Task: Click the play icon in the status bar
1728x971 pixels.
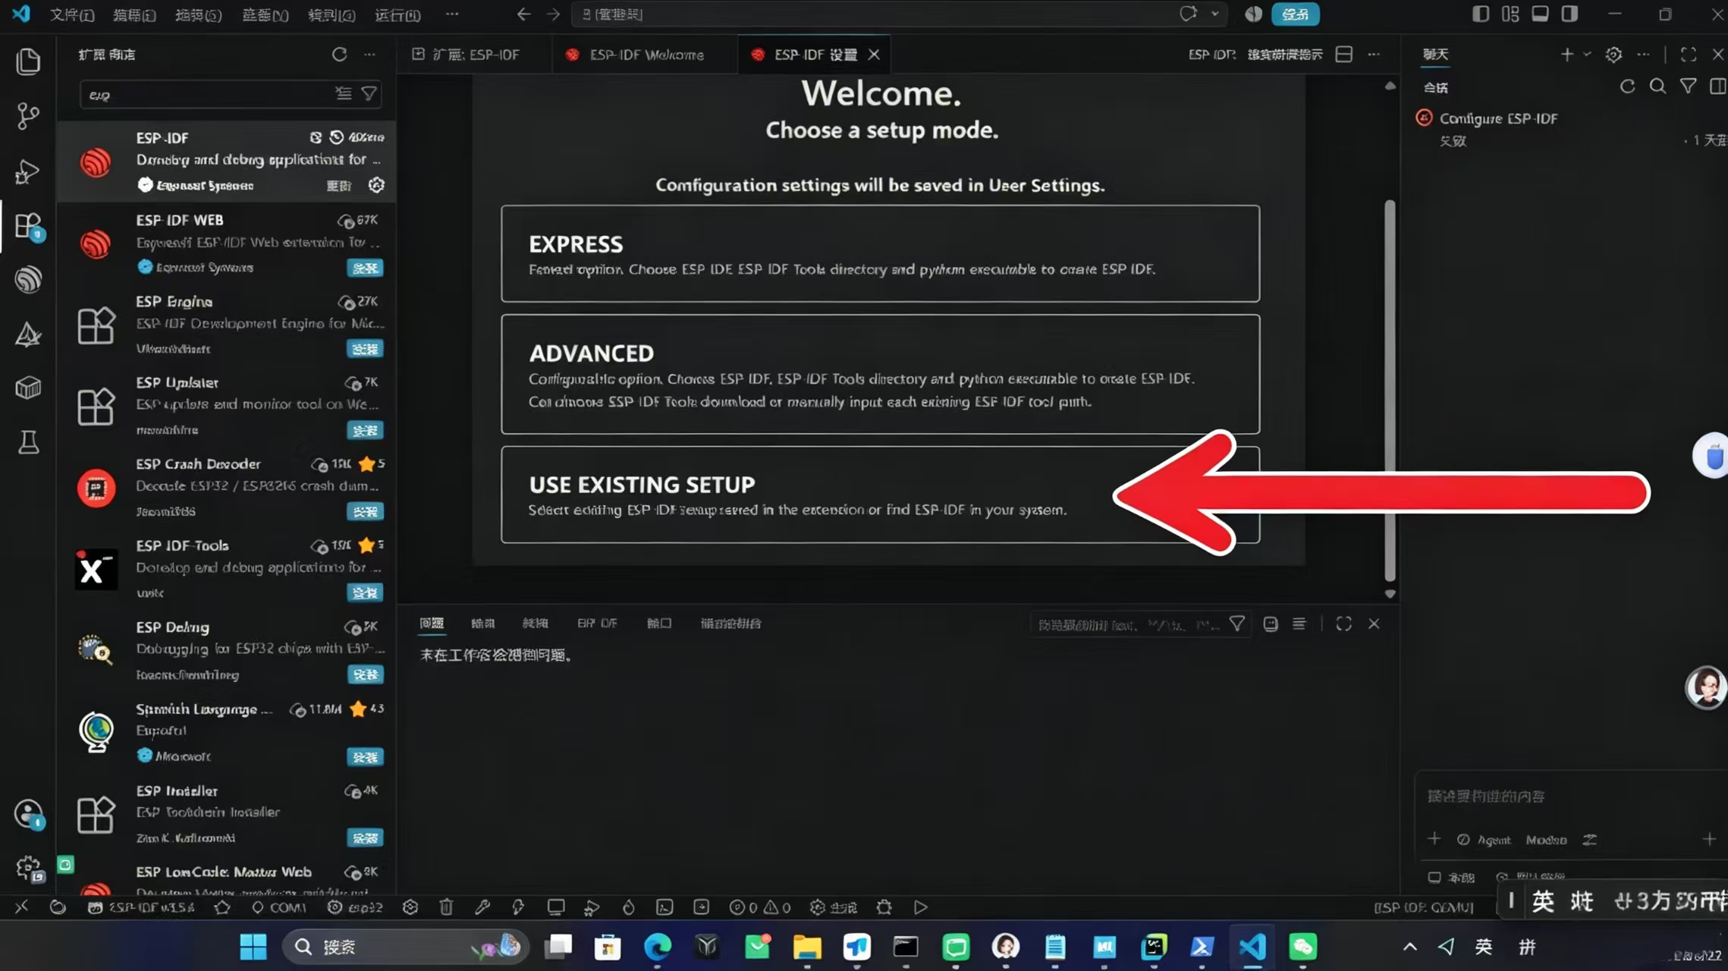Action: [920, 907]
